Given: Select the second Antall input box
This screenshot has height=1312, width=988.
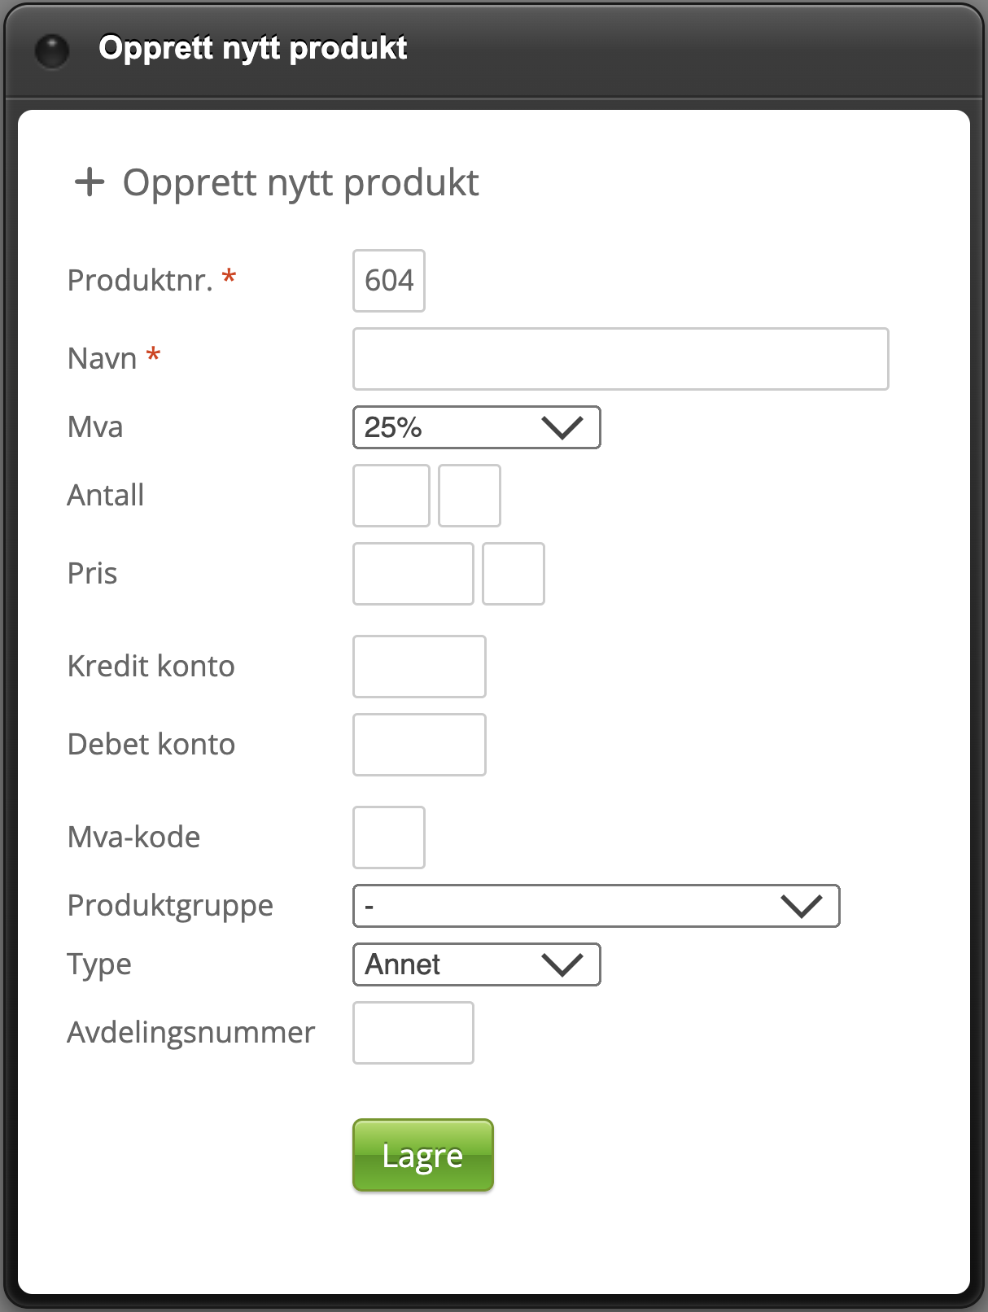Looking at the screenshot, I should click(470, 496).
